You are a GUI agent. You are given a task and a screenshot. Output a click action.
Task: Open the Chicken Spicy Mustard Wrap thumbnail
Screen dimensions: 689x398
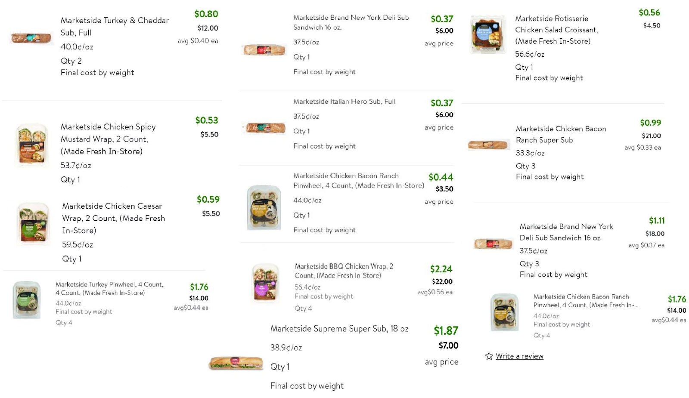pos(32,145)
